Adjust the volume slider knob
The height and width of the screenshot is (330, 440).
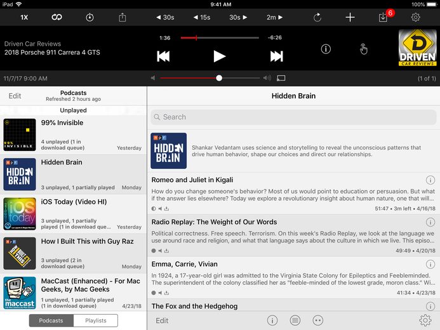[x=219, y=78]
